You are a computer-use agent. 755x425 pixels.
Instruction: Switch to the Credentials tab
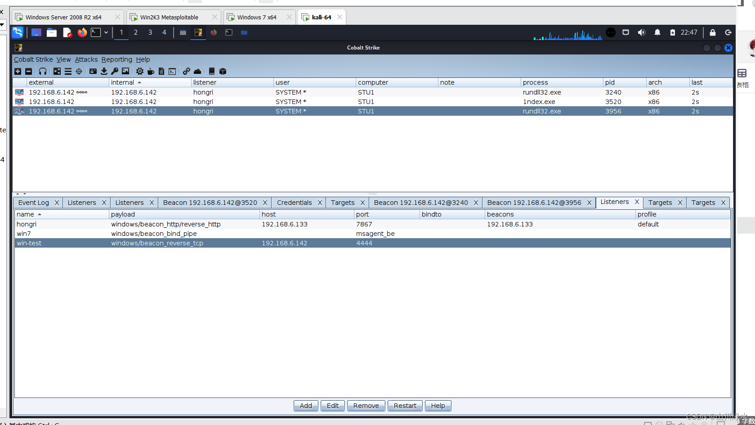pyautogui.click(x=295, y=203)
